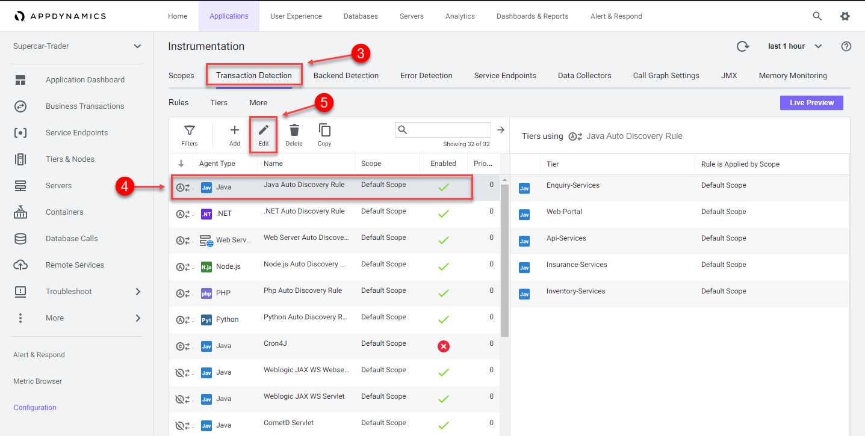Click the refresh icon beside time range
This screenshot has height=436, width=865.
743,46
